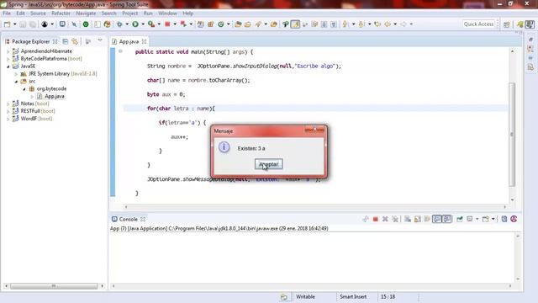Open dropdown arrow next to Debug icon
The width and height of the screenshot is (538, 303).
point(127,24)
